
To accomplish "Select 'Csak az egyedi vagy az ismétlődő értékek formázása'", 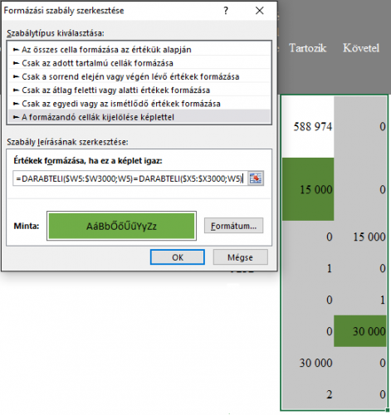I will click(x=139, y=104).
